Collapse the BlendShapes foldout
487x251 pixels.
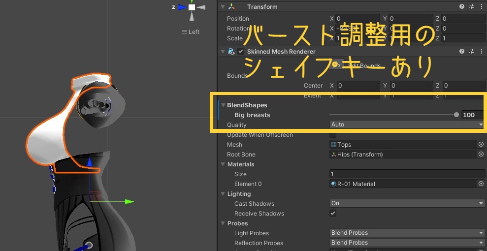click(x=223, y=105)
